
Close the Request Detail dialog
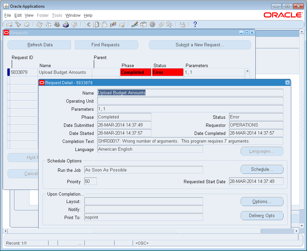click(x=287, y=83)
